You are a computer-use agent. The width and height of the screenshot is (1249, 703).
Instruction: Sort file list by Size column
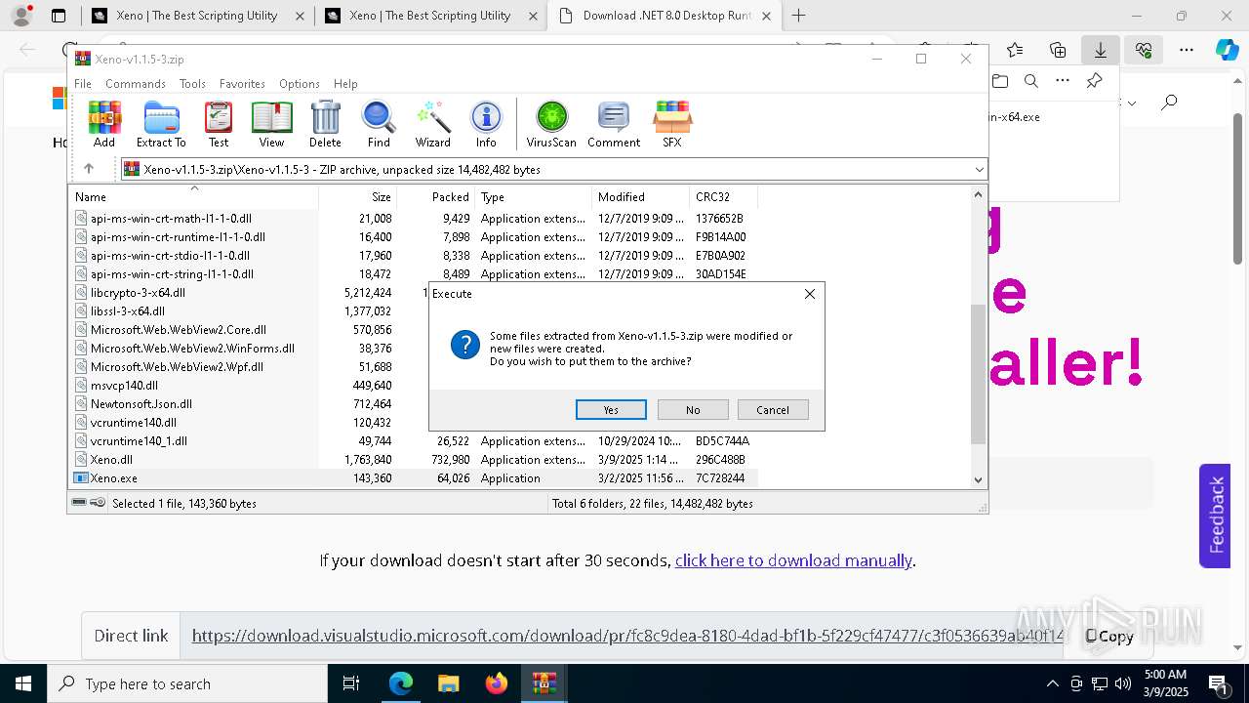[x=357, y=197]
